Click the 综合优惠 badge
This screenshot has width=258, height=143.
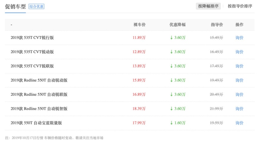pos(36,6)
